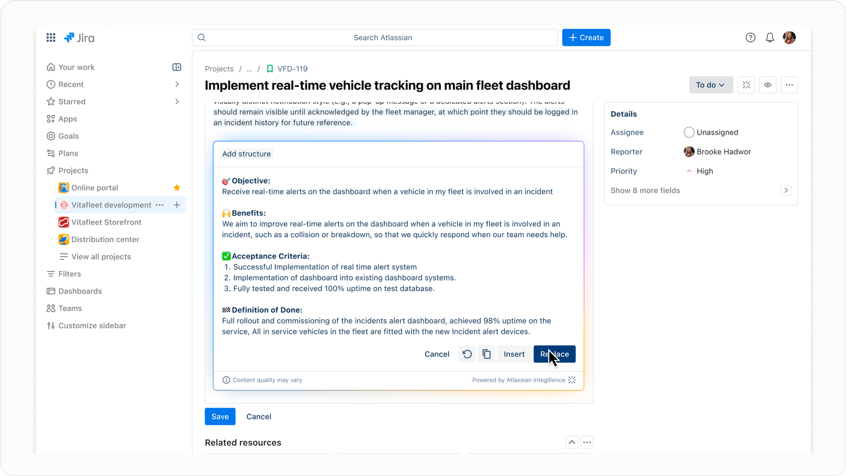Open Dashboards in the sidebar
Image resolution: width=846 pixels, height=476 pixels.
tap(80, 291)
